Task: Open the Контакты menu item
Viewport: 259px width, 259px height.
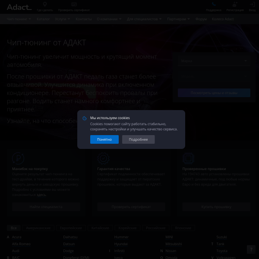Action: click(84, 19)
